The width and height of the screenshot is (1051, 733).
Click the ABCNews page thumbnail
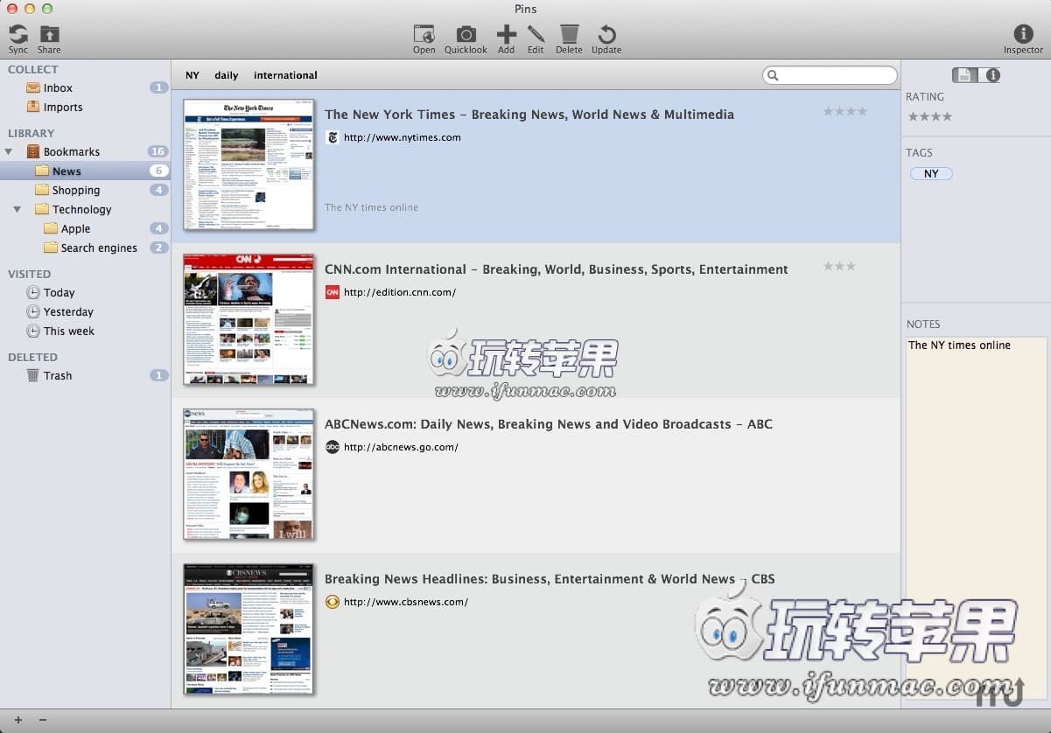click(249, 474)
